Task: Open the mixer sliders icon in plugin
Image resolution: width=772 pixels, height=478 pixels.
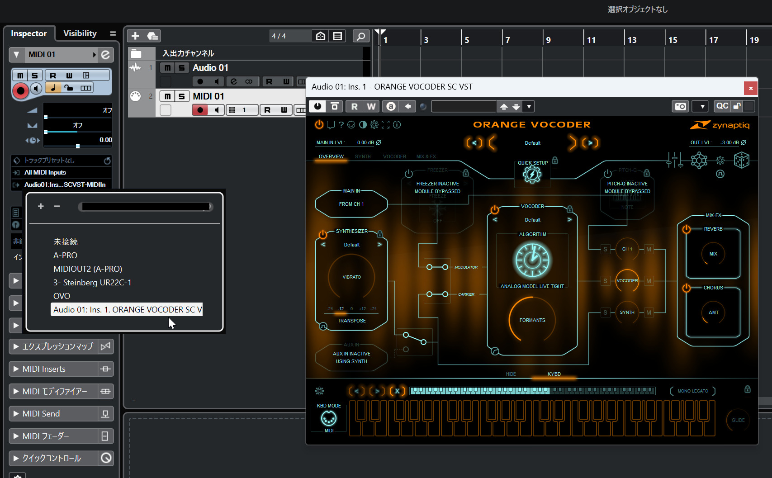Action: pyautogui.click(x=674, y=160)
